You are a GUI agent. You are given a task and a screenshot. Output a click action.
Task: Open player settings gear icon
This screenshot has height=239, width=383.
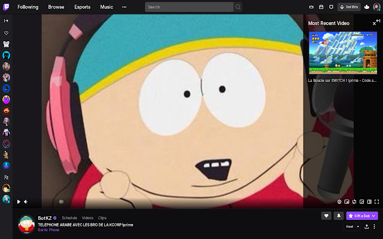(339, 202)
